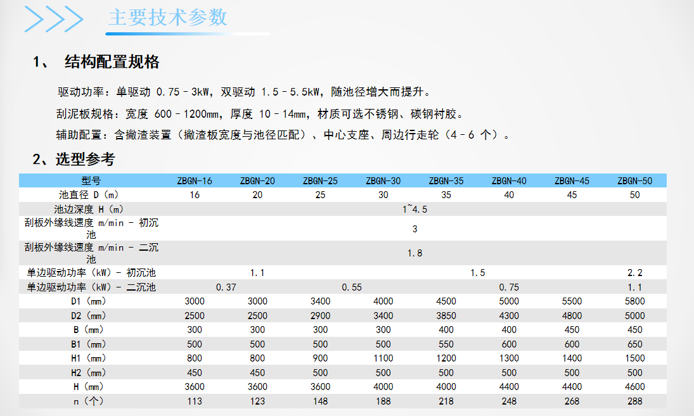Click the 5800 value in D1 row
This screenshot has width=694, height=416.
pyautogui.click(x=634, y=301)
